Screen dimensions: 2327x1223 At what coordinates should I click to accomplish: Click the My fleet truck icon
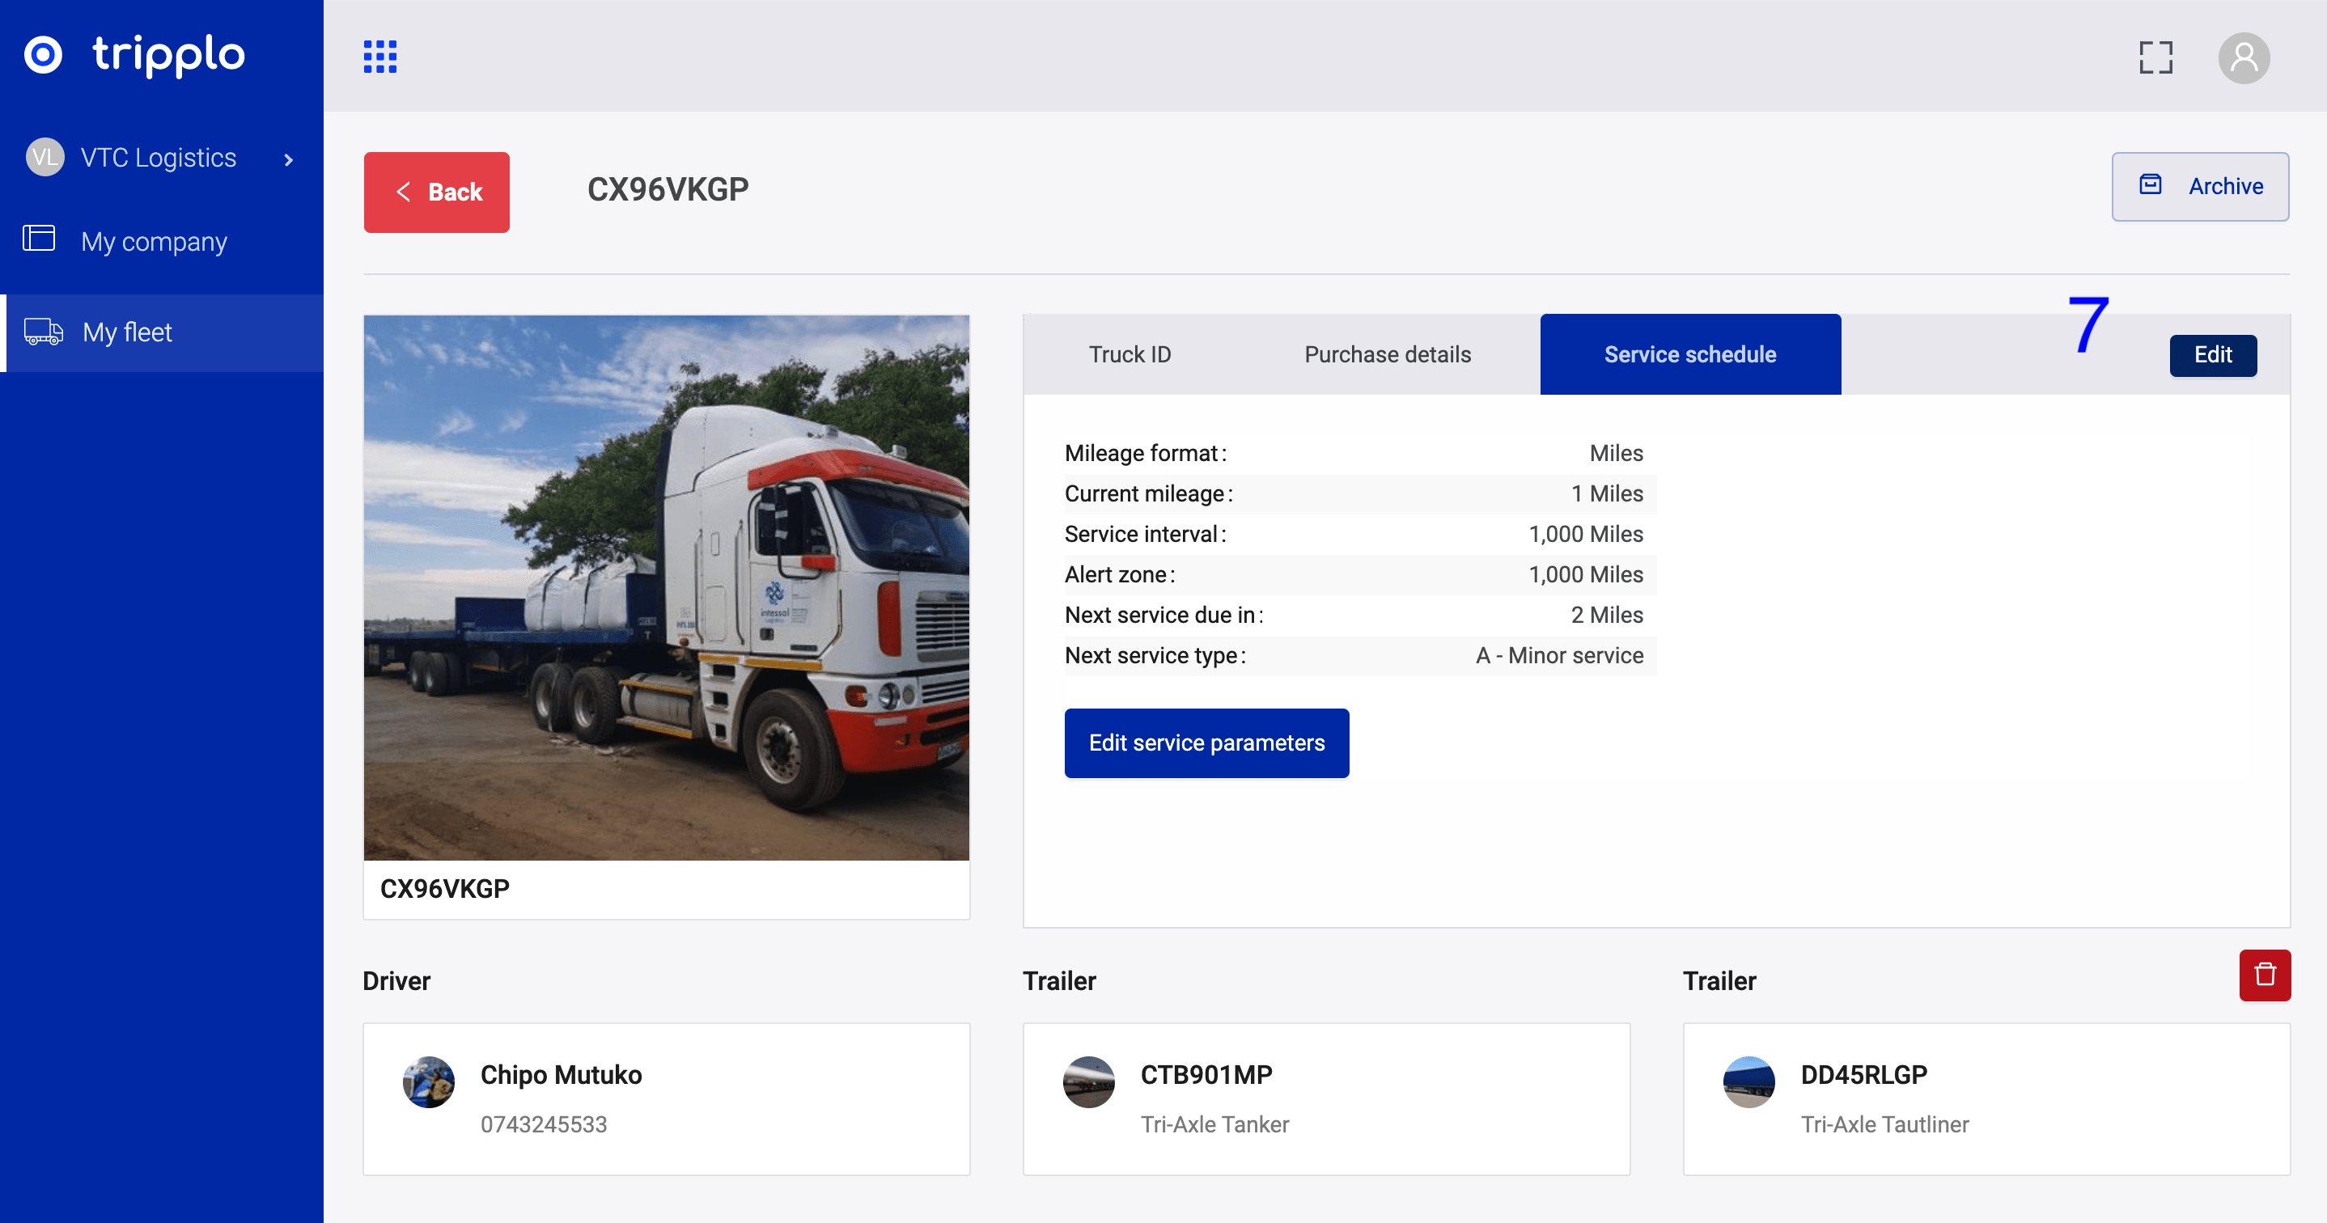(44, 332)
